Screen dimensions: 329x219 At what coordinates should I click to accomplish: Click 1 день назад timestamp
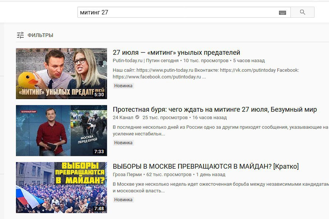click(211, 175)
